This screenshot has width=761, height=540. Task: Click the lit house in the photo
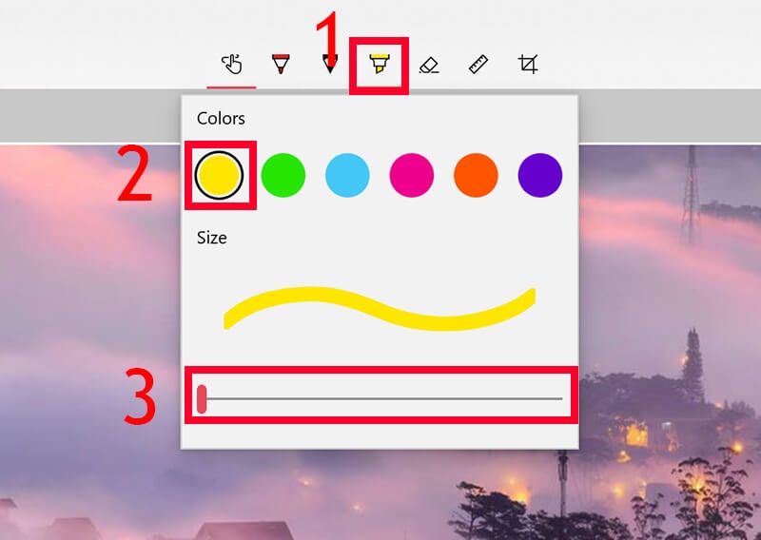coord(635,433)
